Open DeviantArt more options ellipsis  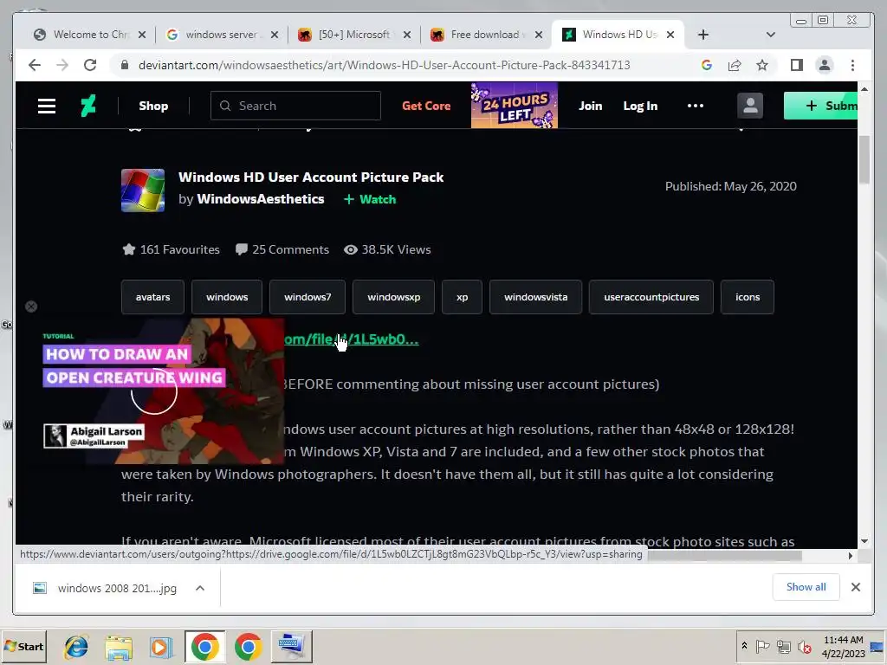coord(696,106)
